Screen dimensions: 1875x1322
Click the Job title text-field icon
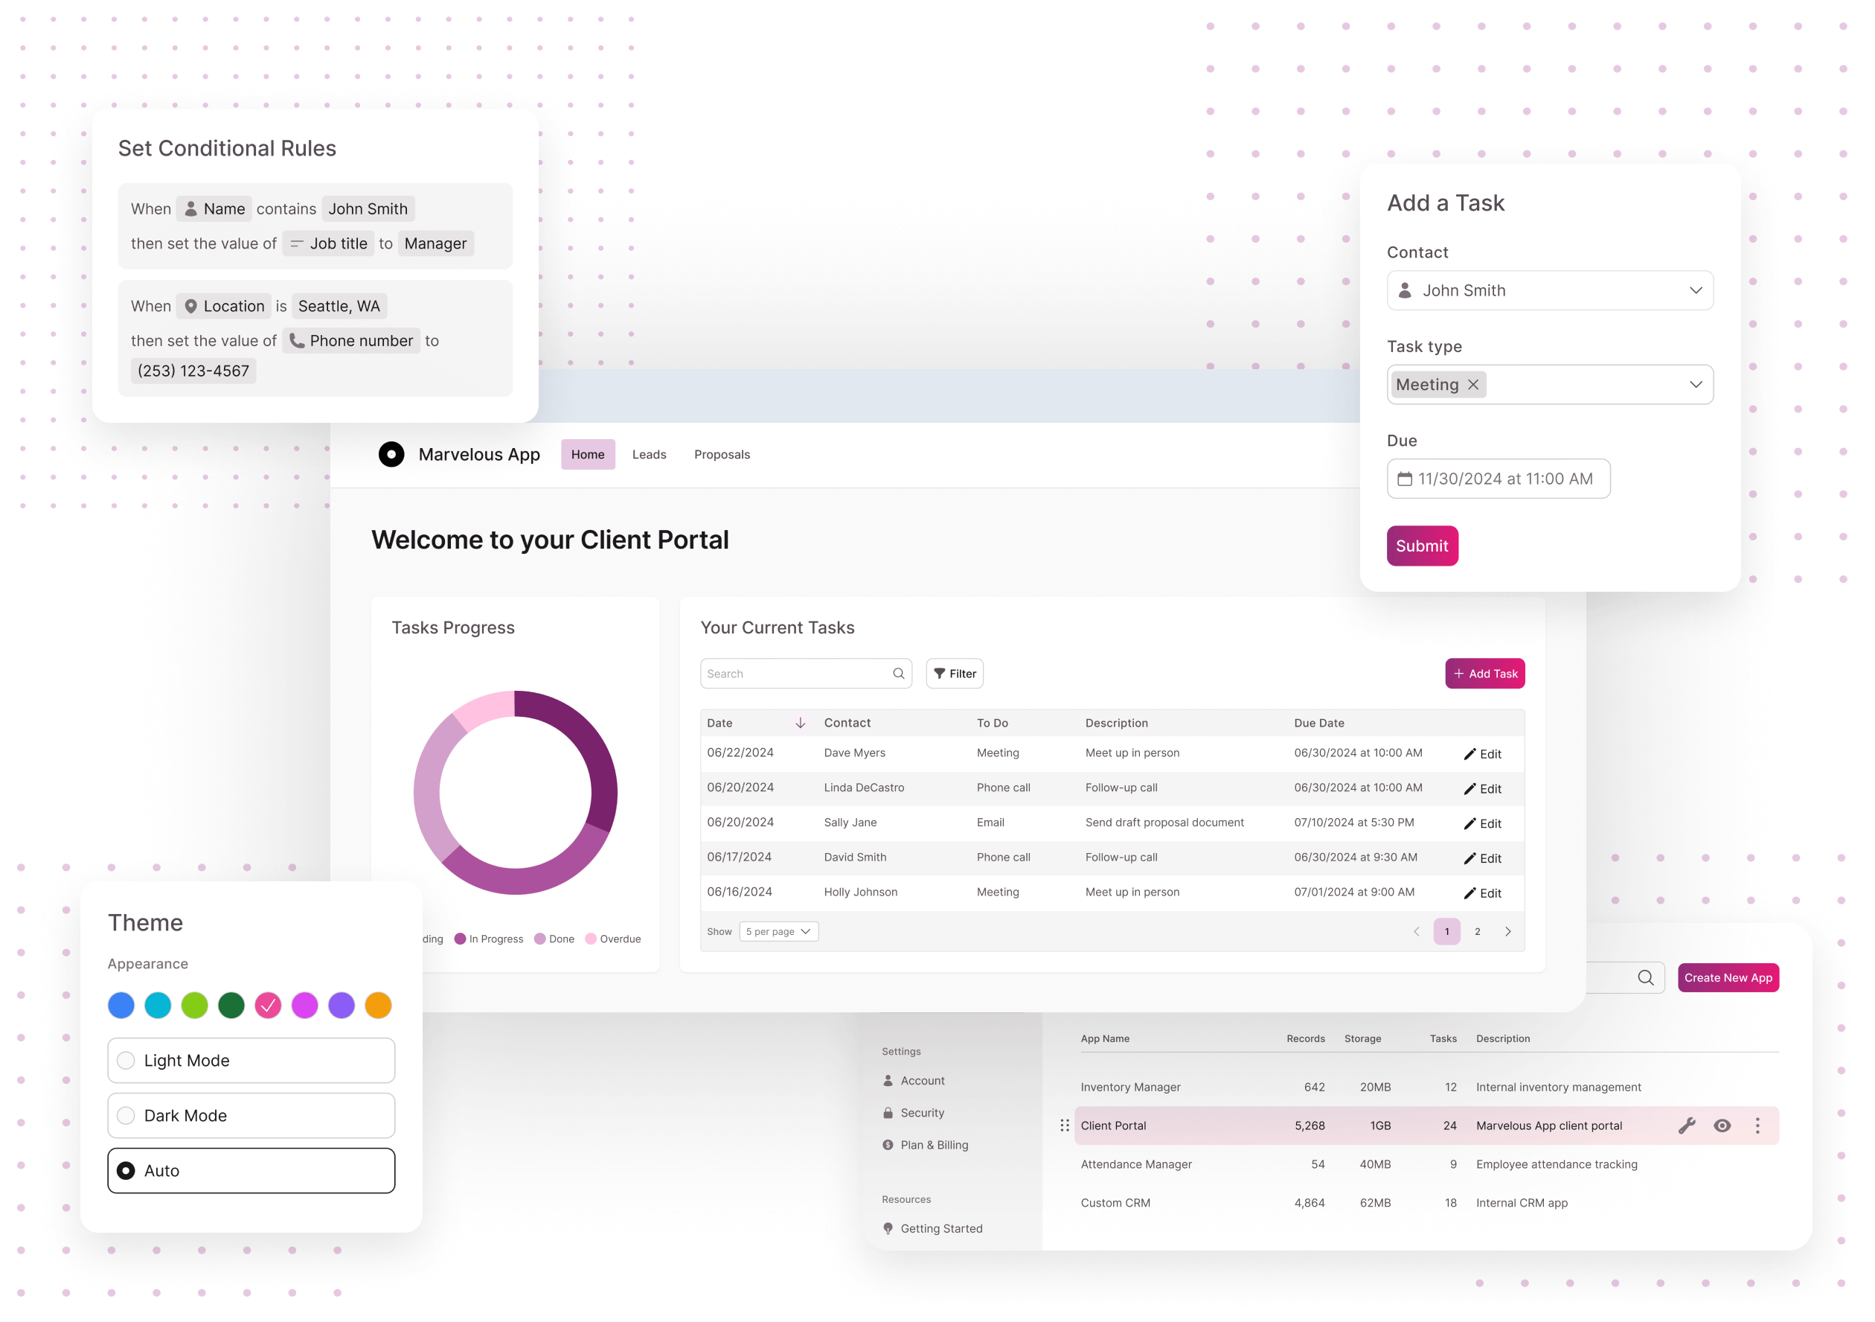click(x=298, y=243)
